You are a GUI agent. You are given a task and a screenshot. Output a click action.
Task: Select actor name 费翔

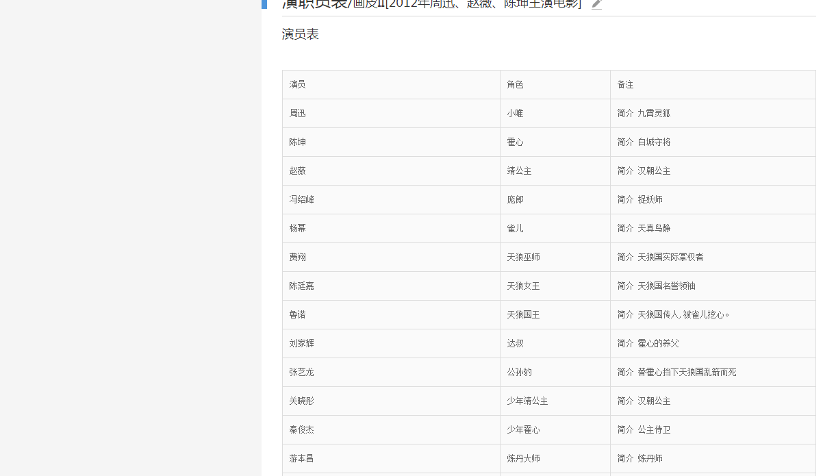click(297, 257)
